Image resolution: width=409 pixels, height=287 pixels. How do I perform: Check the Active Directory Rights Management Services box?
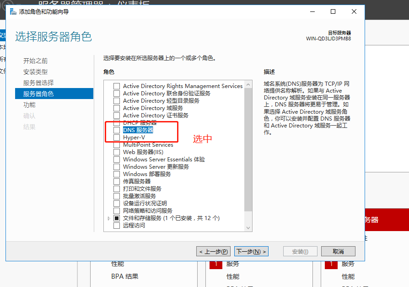(117, 86)
